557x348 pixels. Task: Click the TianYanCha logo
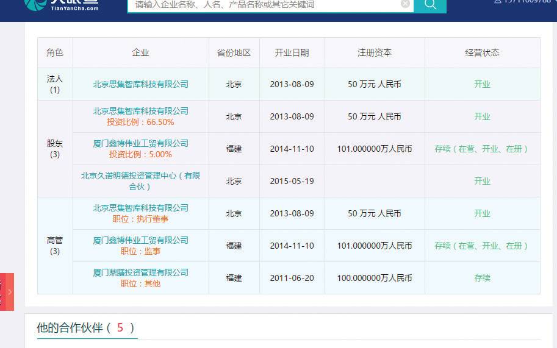tap(61, 5)
